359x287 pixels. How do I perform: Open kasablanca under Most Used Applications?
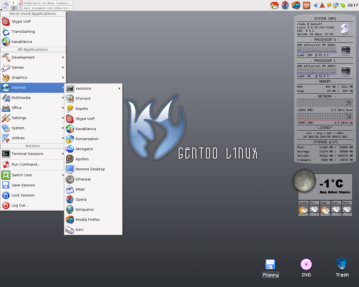click(33, 42)
